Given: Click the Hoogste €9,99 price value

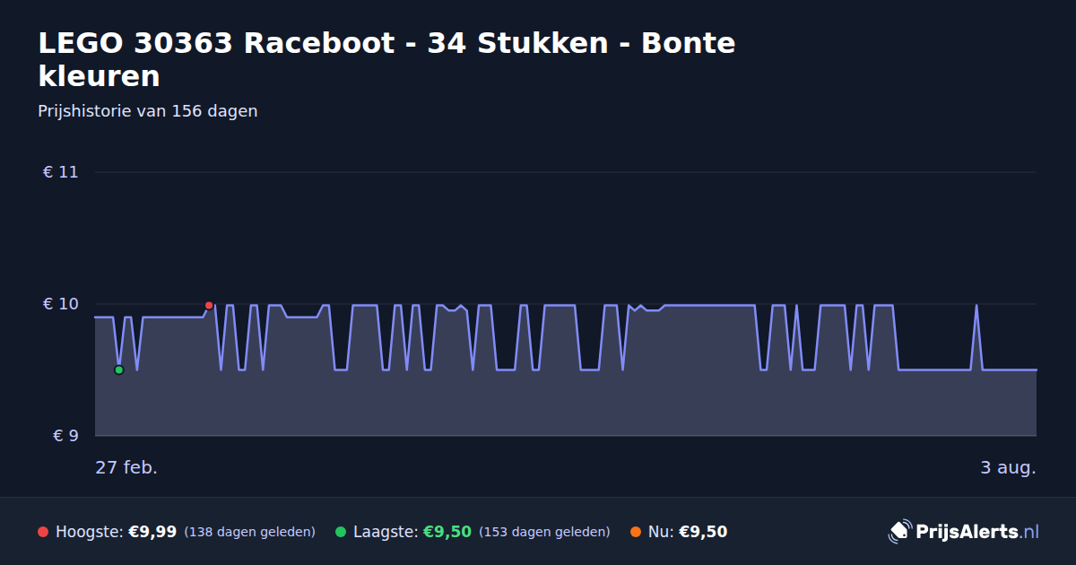Looking at the screenshot, I should click(x=152, y=532).
